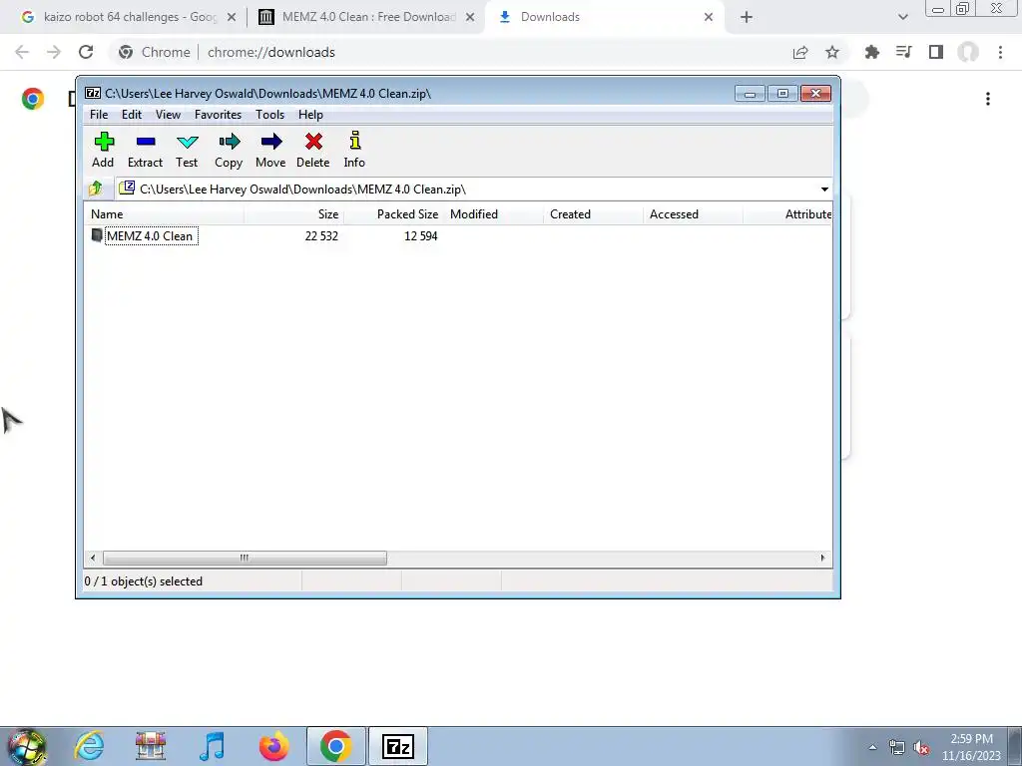Open the Windows Start menu
The height and width of the screenshot is (766, 1022).
coord(27,746)
